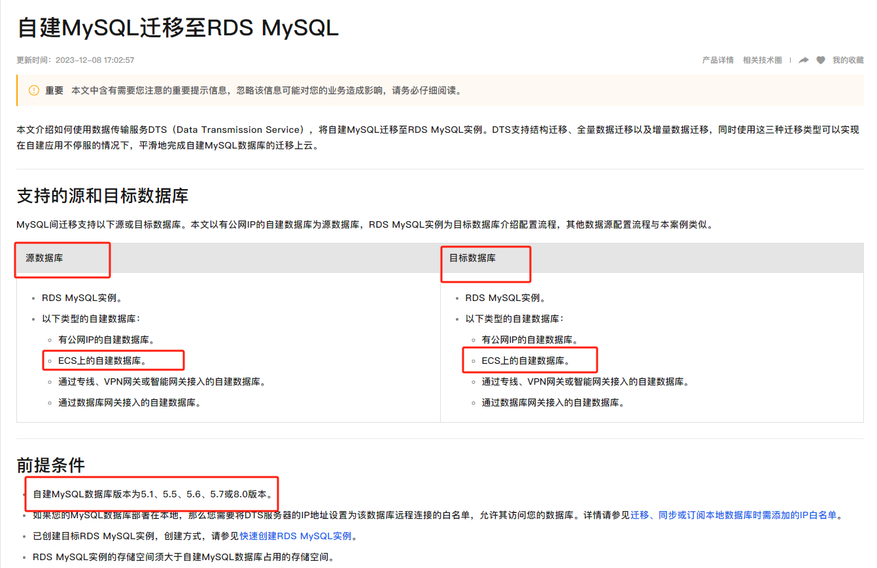
Task: Click the share arrow icon
Action: tap(804, 60)
